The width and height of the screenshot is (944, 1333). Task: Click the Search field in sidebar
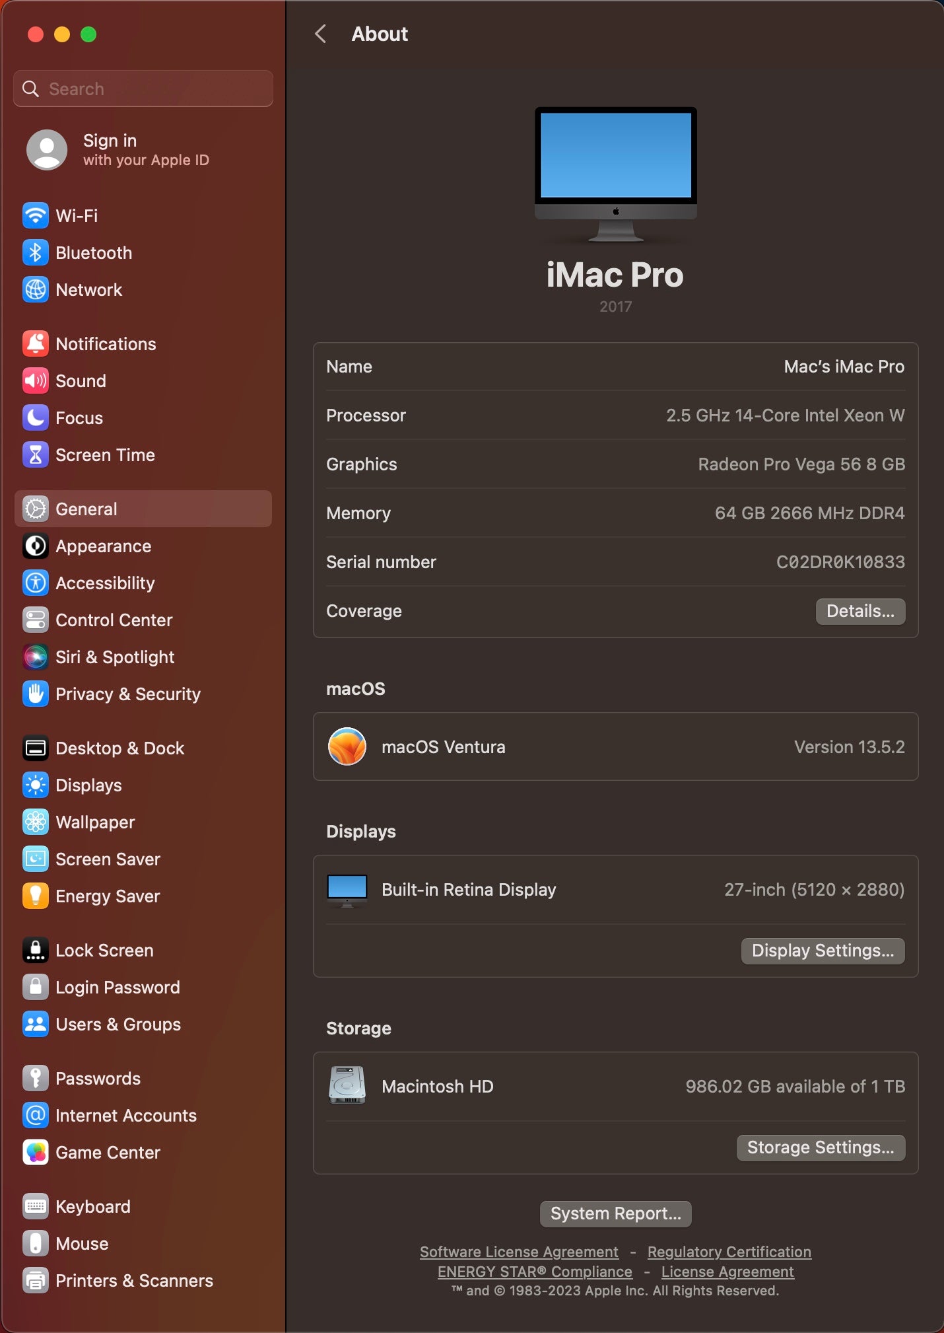coord(143,89)
